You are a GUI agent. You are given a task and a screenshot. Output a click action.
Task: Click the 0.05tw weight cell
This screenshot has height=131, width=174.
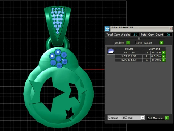[x=156, y=53]
